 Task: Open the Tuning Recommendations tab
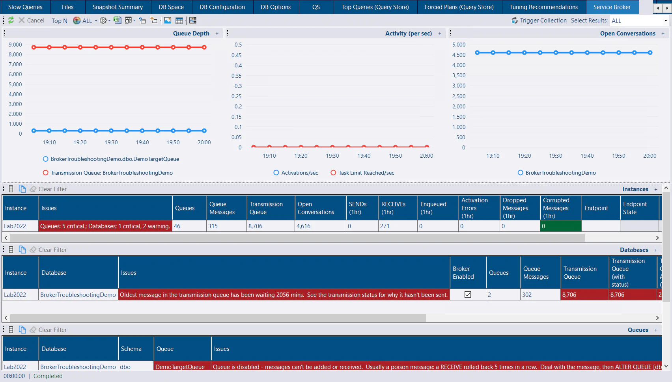pyautogui.click(x=543, y=7)
